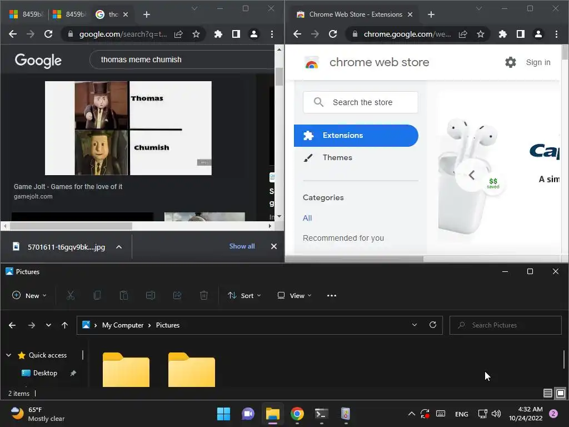Open the Thomas Chumish meme thumbnail

point(128,128)
